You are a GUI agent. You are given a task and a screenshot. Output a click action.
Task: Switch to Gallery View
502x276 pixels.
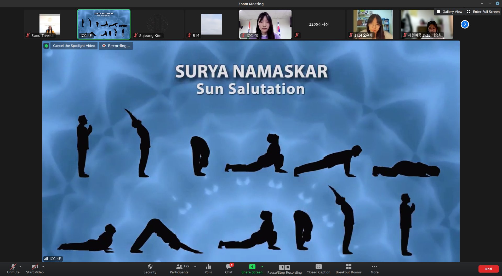[x=449, y=12]
